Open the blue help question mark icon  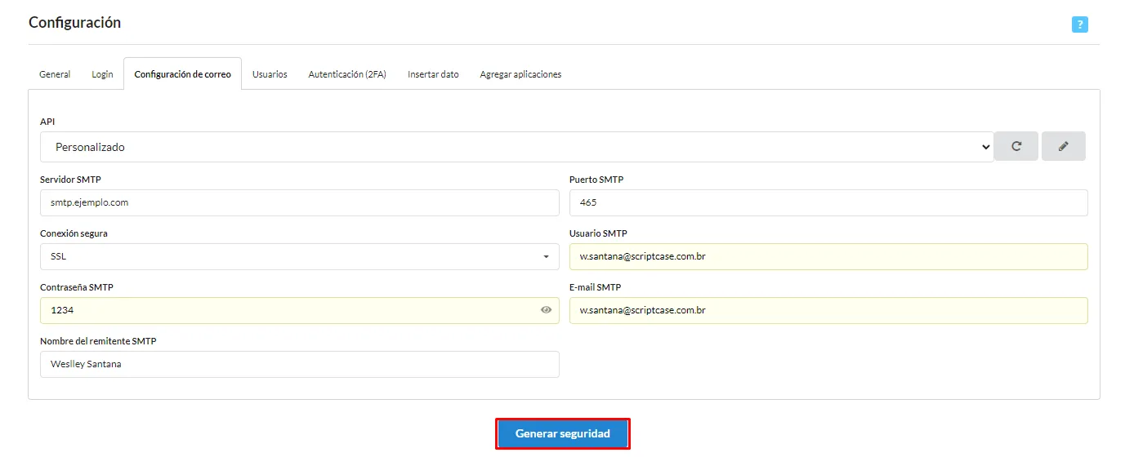click(1079, 24)
